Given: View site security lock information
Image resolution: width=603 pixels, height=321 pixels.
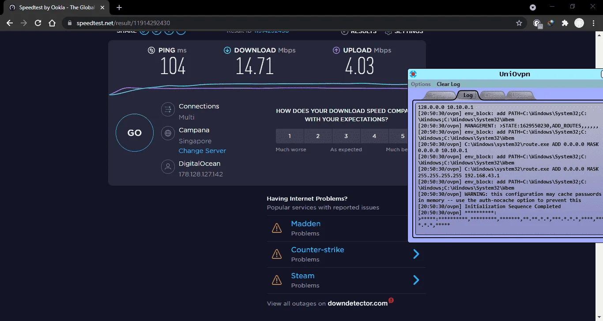Looking at the screenshot, I should click(70, 23).
